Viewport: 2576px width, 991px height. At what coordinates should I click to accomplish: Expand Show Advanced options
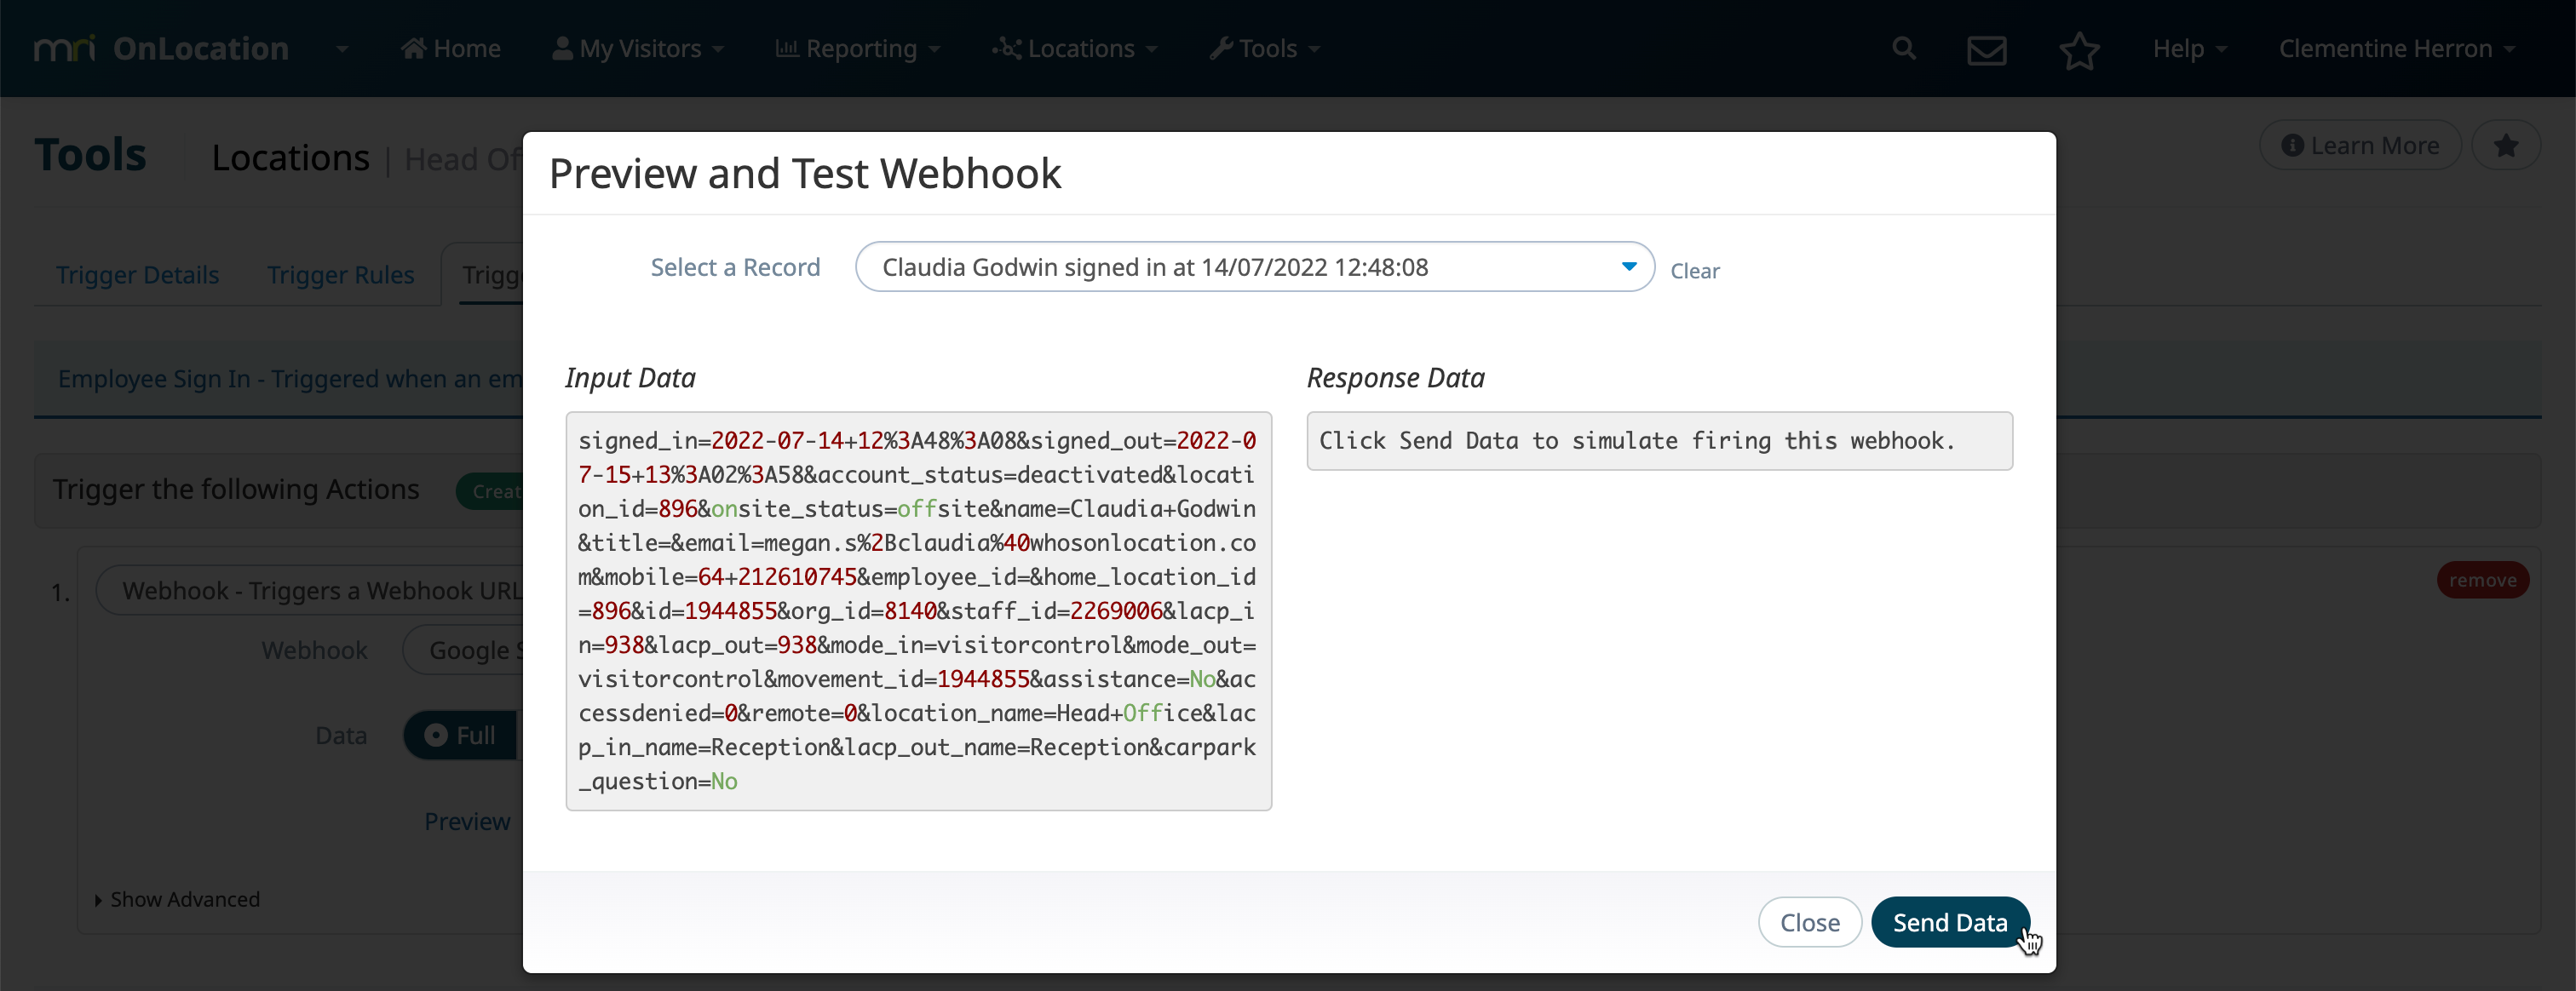[x=176, y=899]
